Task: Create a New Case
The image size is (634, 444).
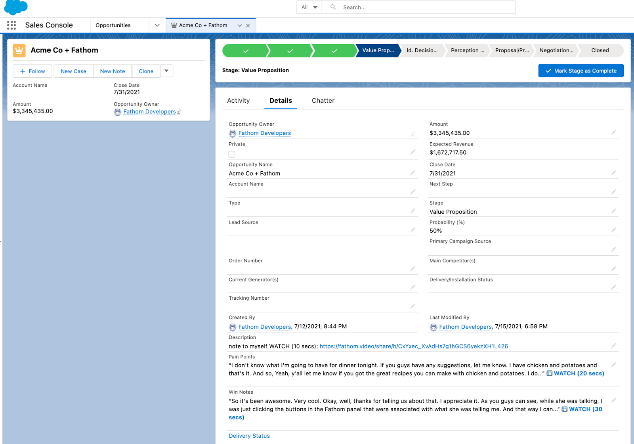Action: [x=73, y=71]
